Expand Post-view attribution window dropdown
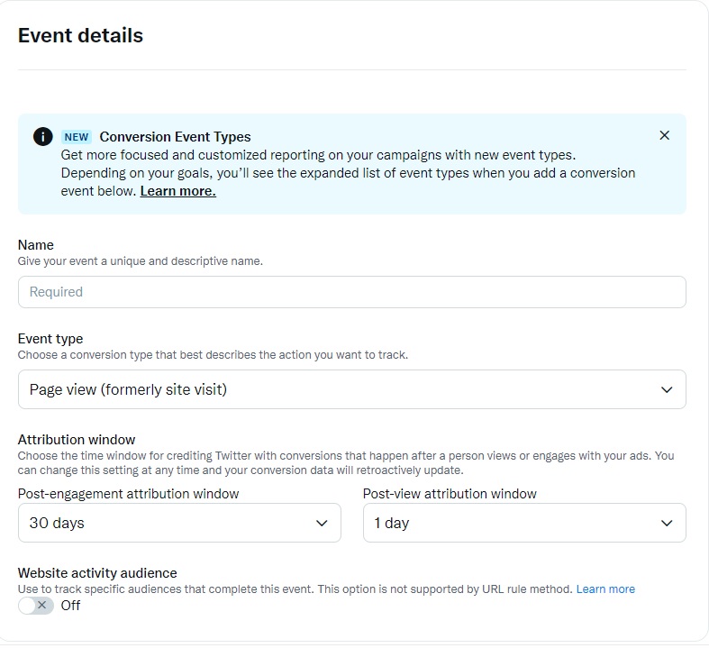The height and width of the screenshot is (648, 709). pyautogui.click(x=524, y=523)
